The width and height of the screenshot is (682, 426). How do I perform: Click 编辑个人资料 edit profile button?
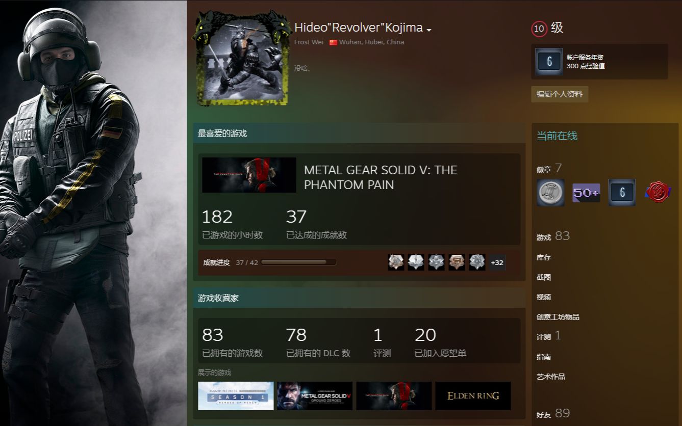[560, 94]
